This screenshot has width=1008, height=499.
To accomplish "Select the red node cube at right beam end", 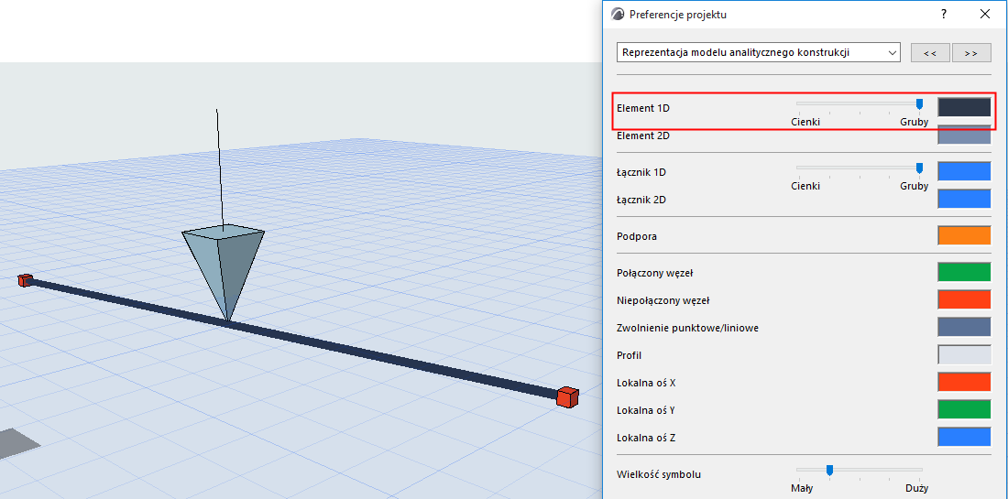I will click(567, 396).
